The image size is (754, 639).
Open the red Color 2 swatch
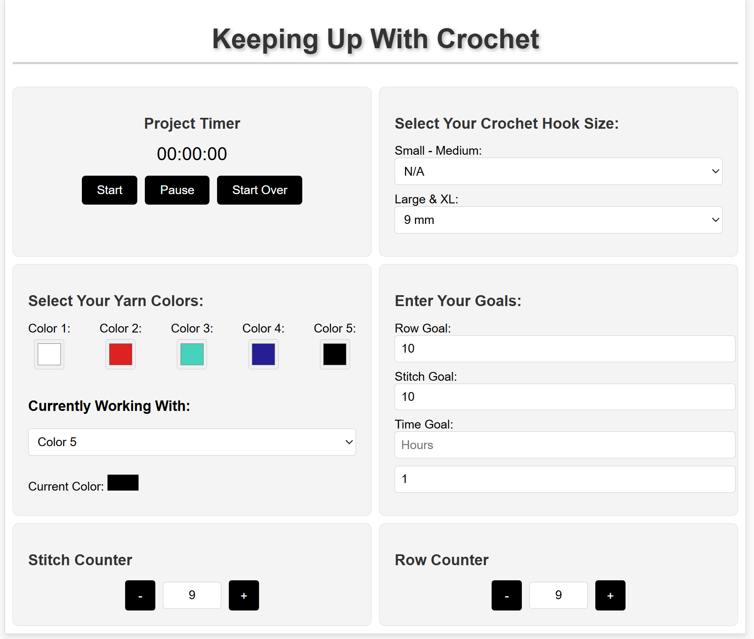coord(120,354)
